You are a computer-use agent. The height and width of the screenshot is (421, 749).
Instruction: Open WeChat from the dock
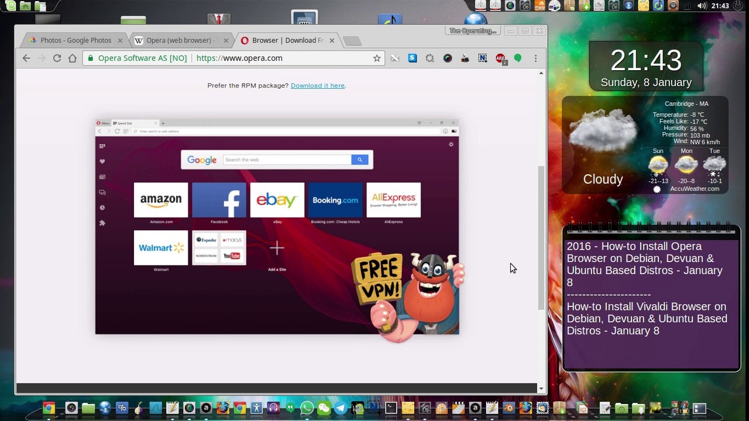point(324,408)
